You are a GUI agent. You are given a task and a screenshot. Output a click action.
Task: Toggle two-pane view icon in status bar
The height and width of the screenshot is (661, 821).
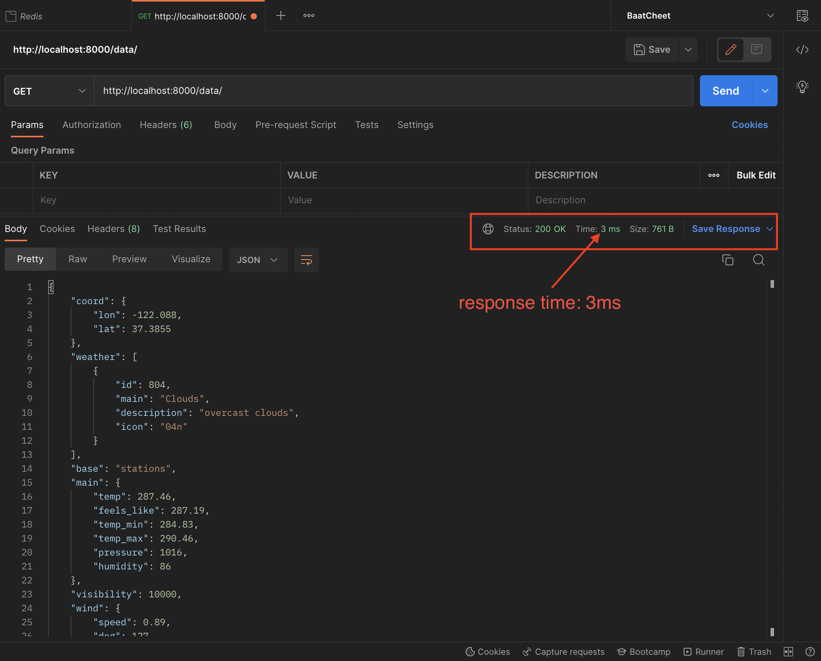[x=788, y=652]
